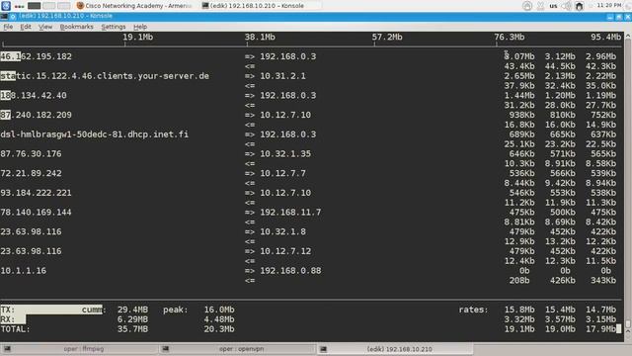Image resolution: width=632 pixels, height=356 pixels.
Task: Open the Bookmarks menu
Action: click(76, 27)
